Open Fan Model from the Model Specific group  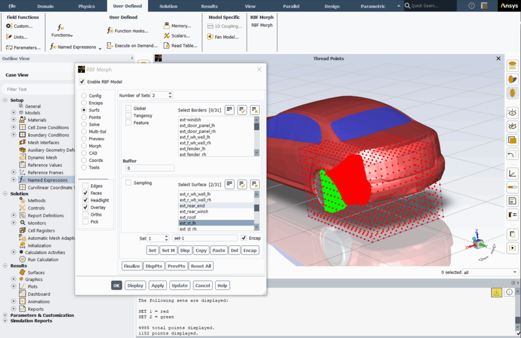(223, 37)
